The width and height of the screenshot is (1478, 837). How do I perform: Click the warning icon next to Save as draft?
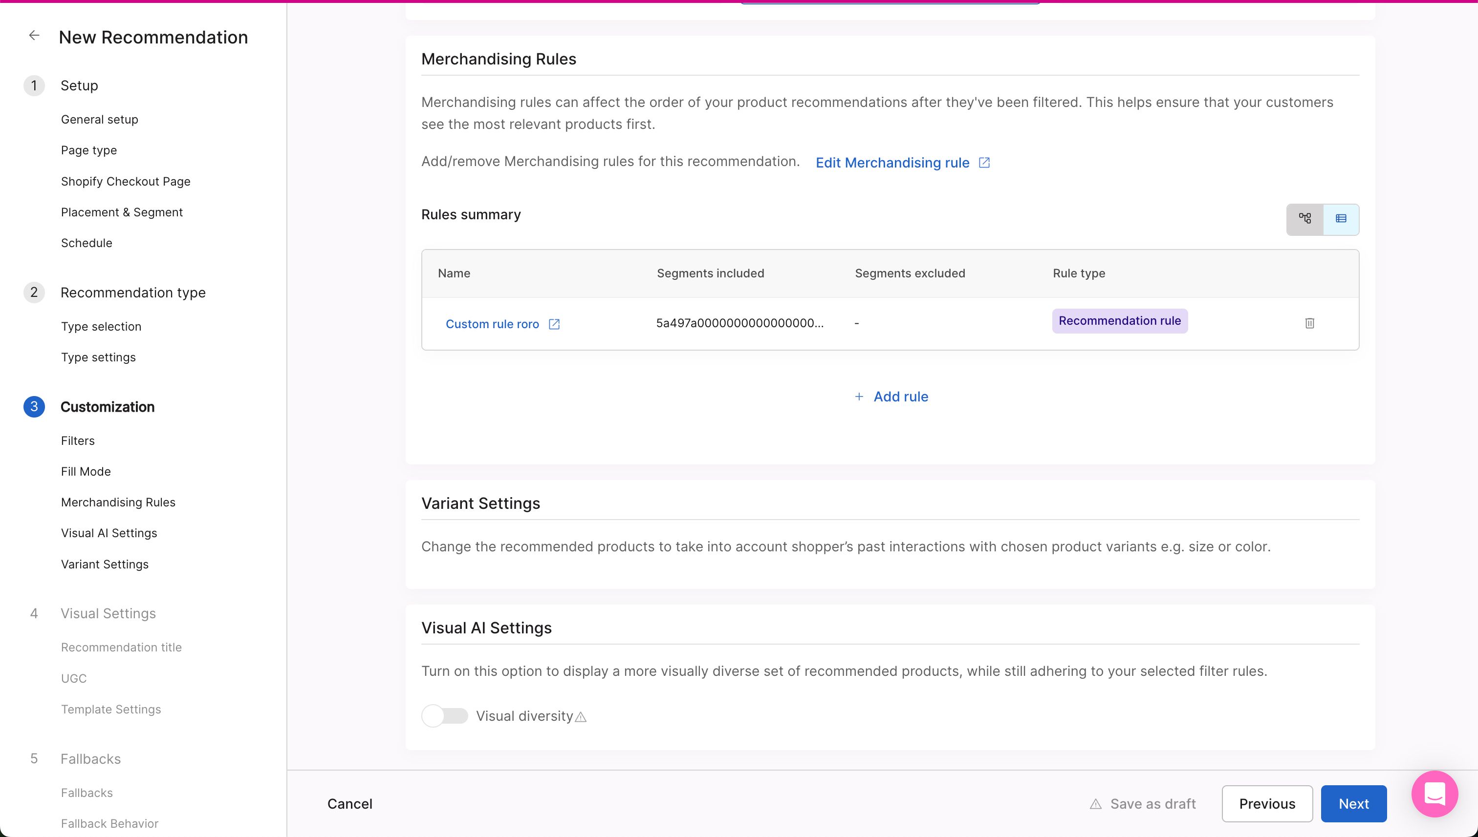tap(1095, 804)
